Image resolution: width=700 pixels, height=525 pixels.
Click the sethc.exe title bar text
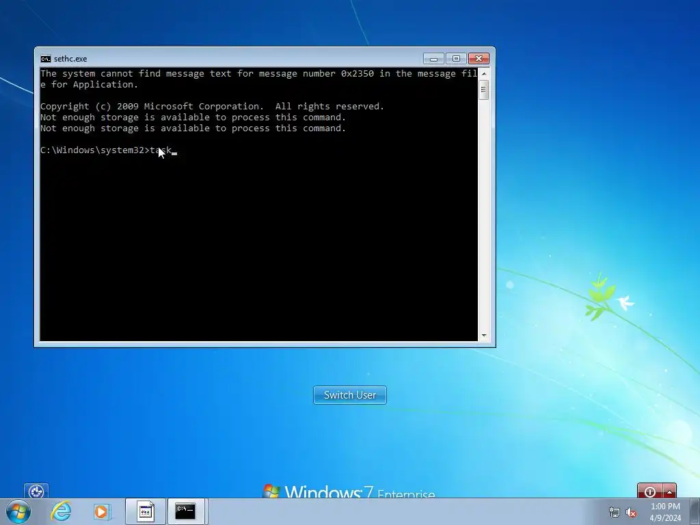pos(70,59)
